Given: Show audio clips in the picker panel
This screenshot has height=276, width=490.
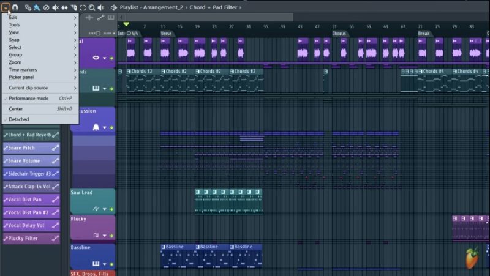Looking at the screenshot, I should pyautogui.click(x=89, y=18).
